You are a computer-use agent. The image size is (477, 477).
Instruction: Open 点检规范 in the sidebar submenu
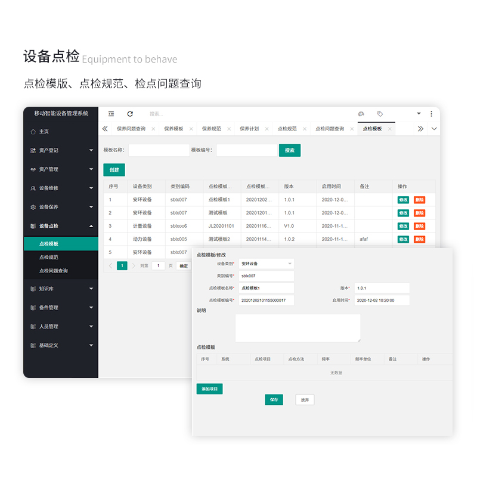[x=61, y=257]
